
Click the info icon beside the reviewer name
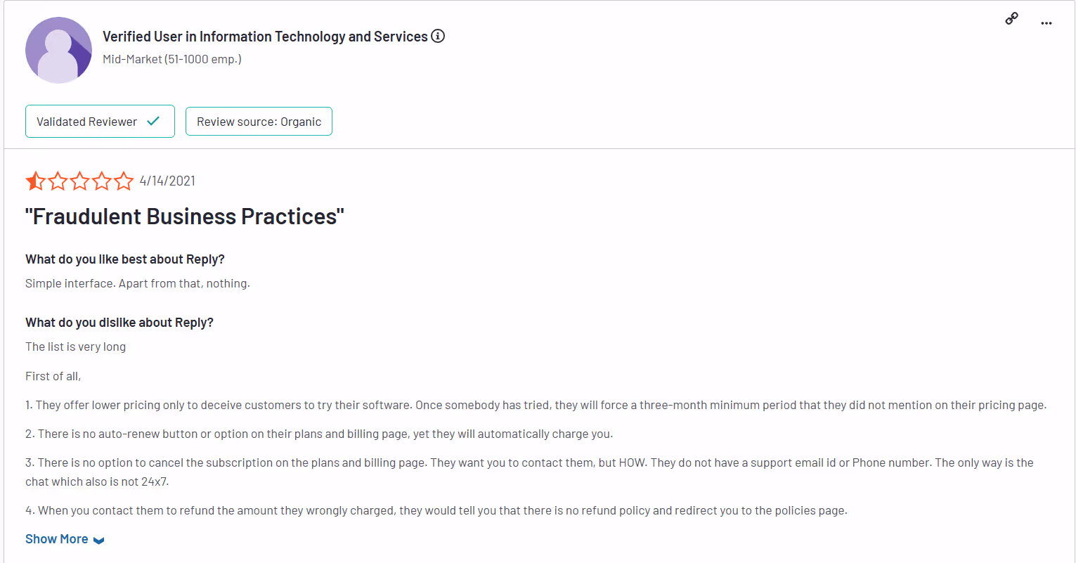point(438,36)
